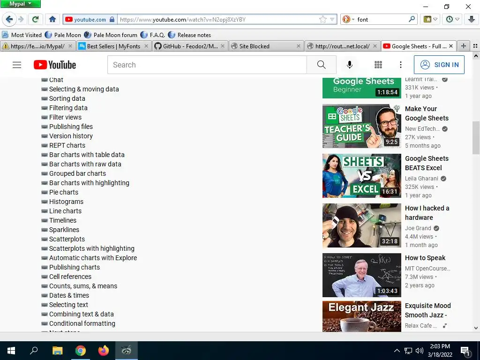This screenshot has height=360, width=480.
Task: Open the downloads arrow button
Action: click(472, 19)
